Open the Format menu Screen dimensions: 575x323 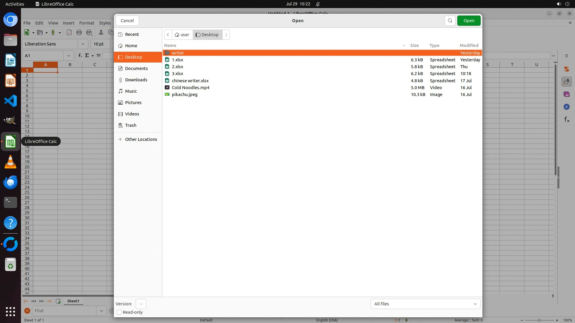(x=87, y=23)
